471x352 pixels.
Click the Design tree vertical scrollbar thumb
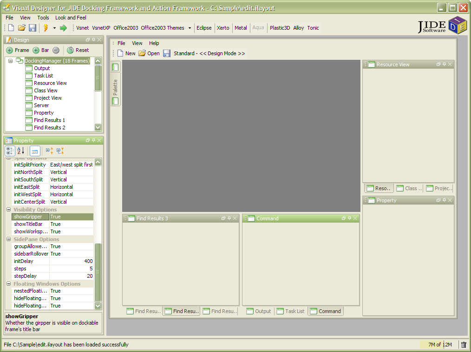98,77
